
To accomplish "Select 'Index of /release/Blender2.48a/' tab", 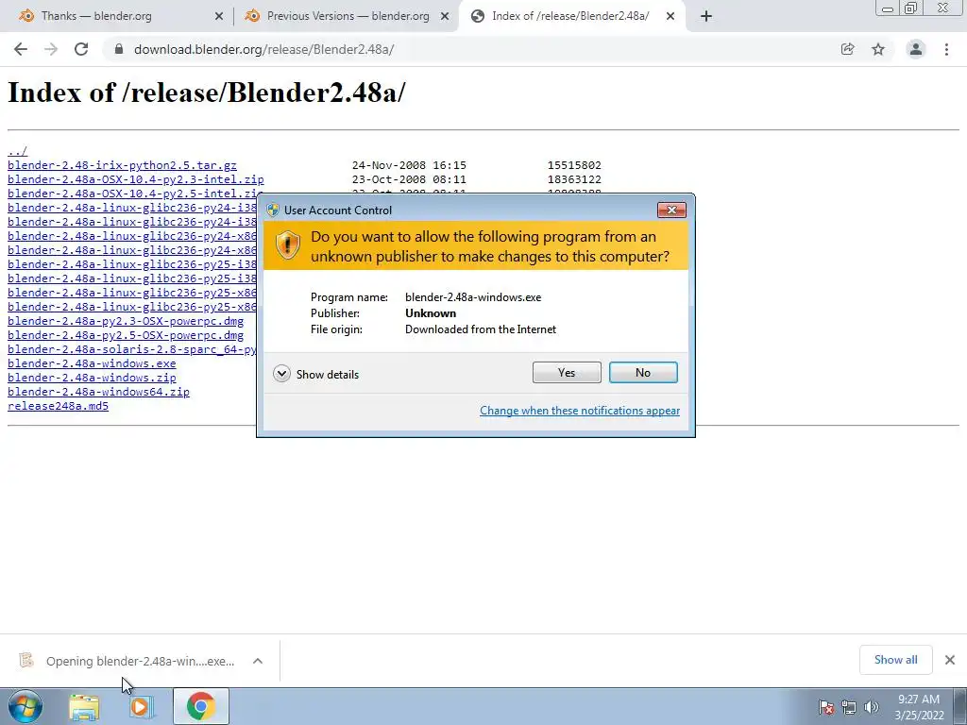I will tap(570, 16).
